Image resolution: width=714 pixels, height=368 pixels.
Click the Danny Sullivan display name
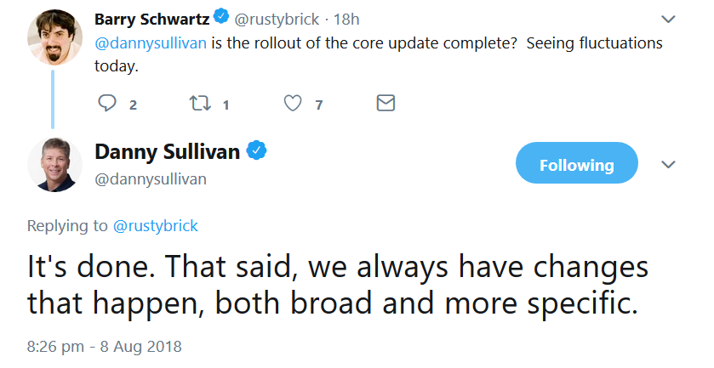coord(167,152)
